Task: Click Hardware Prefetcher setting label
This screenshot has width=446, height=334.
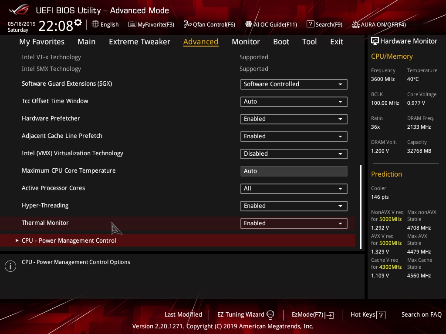Action: [51, 118]
